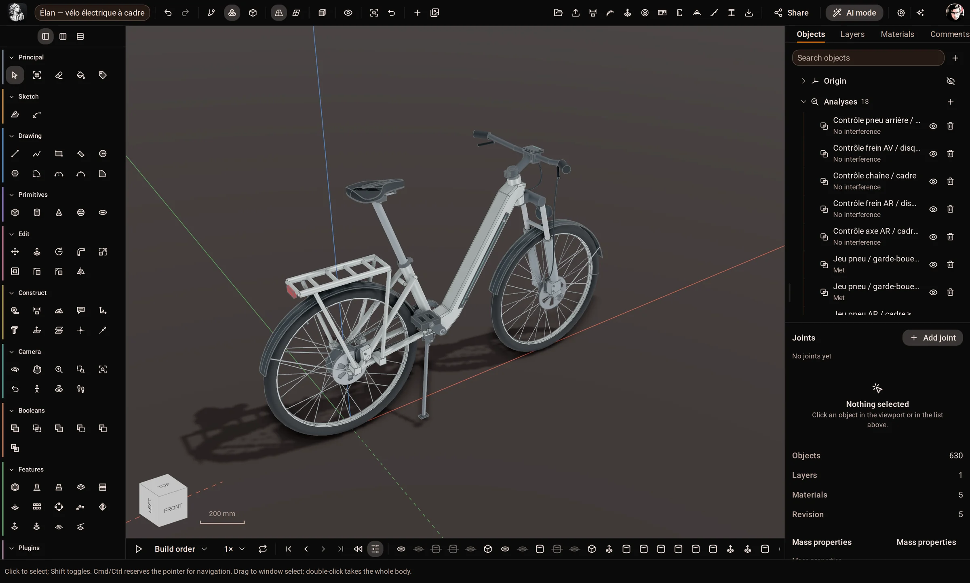Create a cylinder primitive

(37, 213)
